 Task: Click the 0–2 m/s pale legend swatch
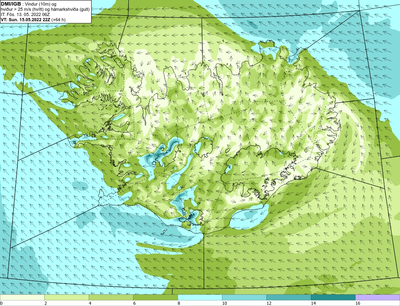(22, 297)
